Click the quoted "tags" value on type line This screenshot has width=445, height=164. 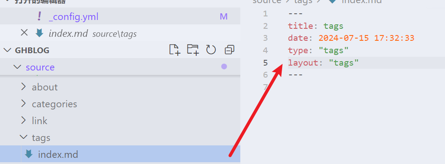(x=333, y=51)
